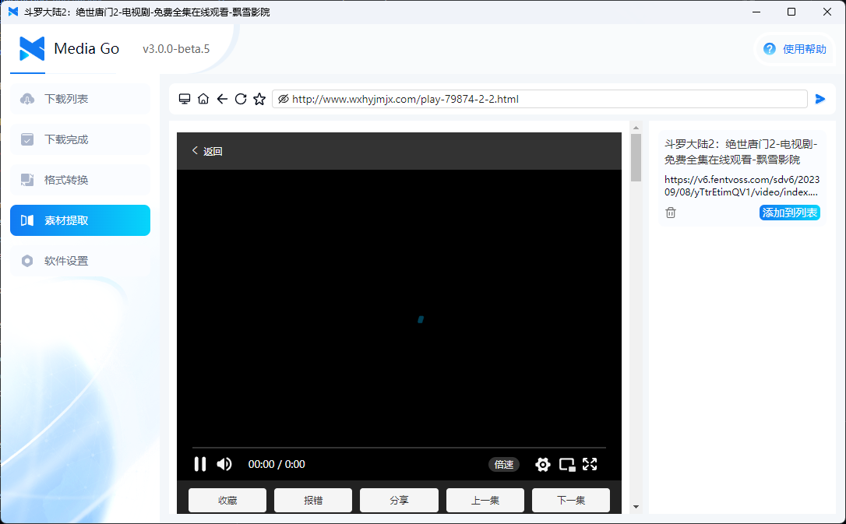The height and width of the screenshot is (524, 846).
Task: Click 添加到列表 add to list button
Action: 790,213
